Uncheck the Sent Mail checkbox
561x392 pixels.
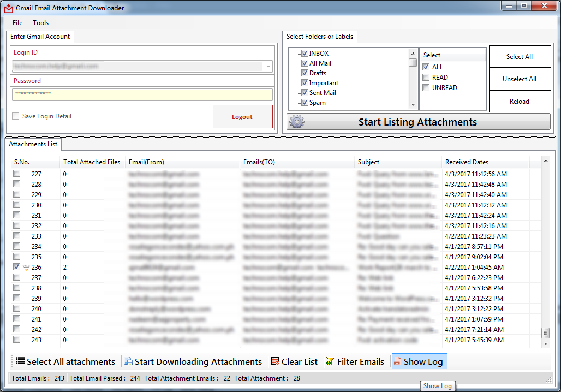[x=305, y=93]
